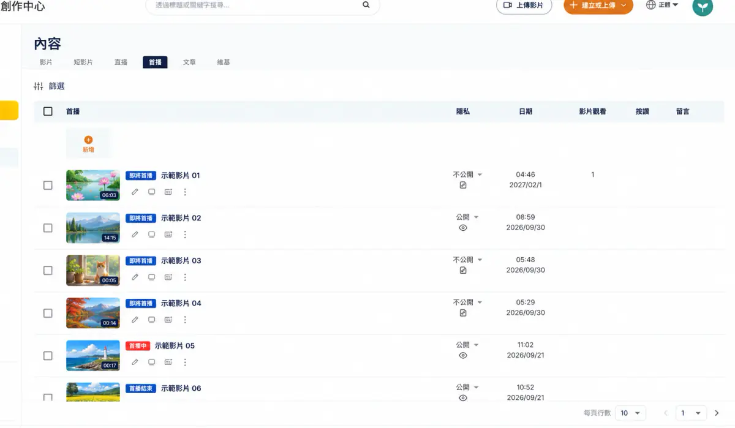Open the 篩選 filter options
735x428 pixels.
[49, 86]
